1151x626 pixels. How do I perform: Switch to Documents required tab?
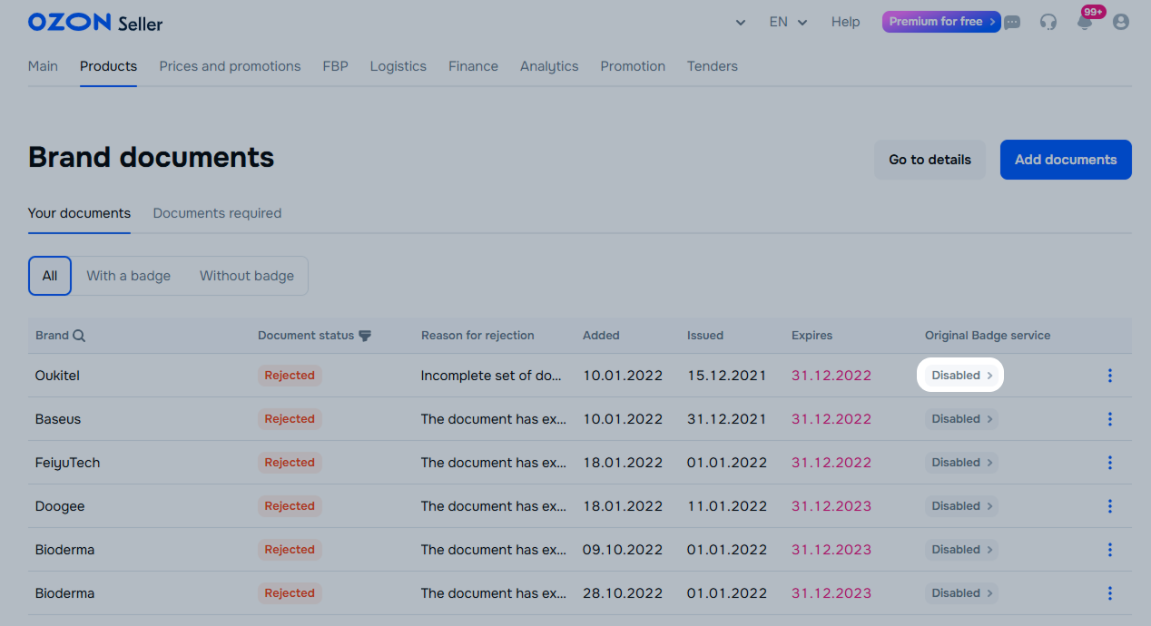217,213
